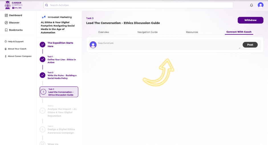Open About Your Coach page
Viewport: 268px width, 145px height.
pos(17,49)
